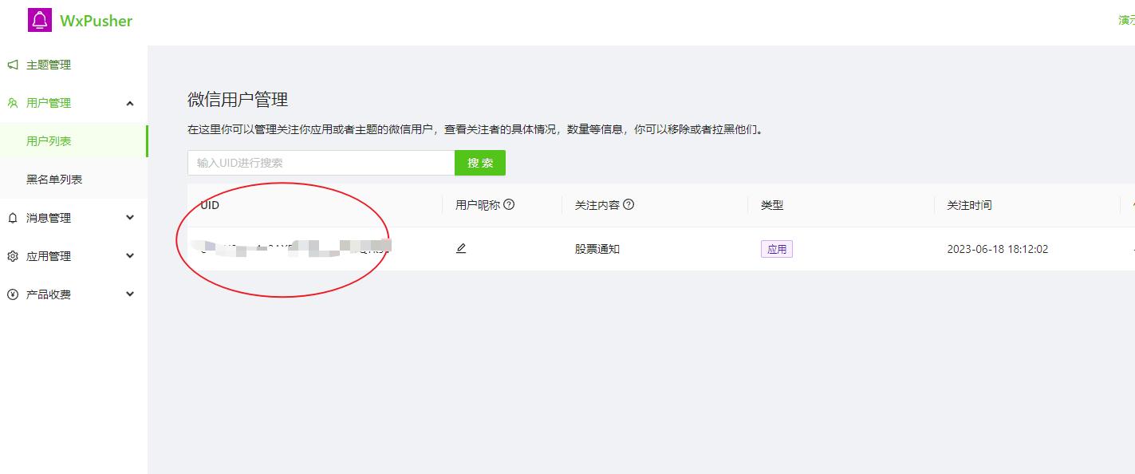Screen dimensions: 1135x474
Task: Click the purple 应用 type badge
Action: [776, 248]
